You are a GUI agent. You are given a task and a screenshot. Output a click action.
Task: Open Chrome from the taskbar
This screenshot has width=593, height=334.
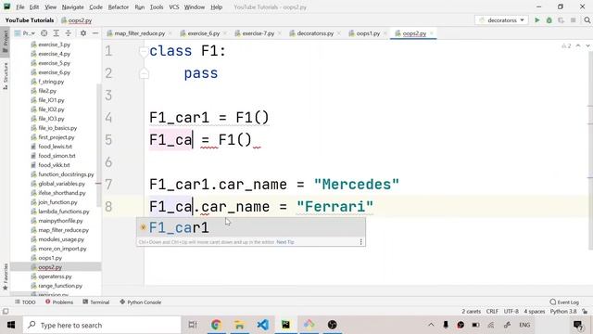pos(216,325)
